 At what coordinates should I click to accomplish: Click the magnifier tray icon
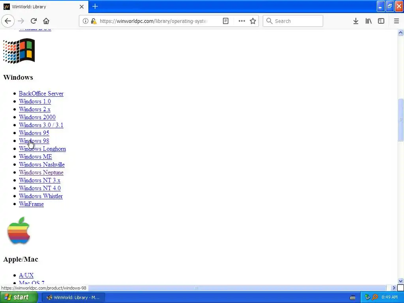375,297
